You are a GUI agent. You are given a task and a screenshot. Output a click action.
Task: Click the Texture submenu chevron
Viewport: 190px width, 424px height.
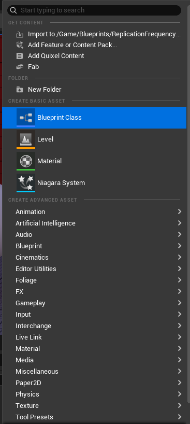[180, 405]
